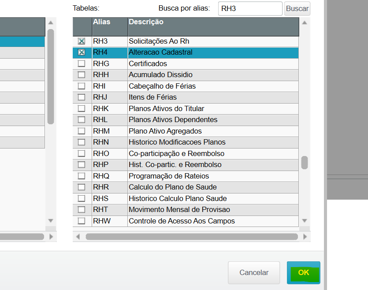Uncheck the RH4 Alteracao Cadastral checkbox
Image resolution: width=368 pixels, height=290 pixels.
82,52
